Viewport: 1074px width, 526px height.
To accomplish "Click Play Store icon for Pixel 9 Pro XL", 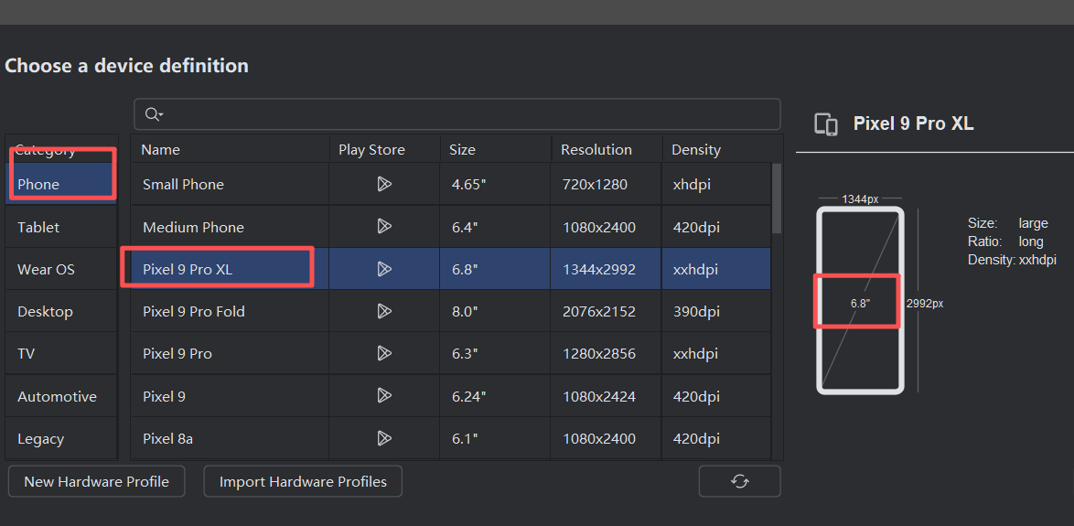I will point(384,269).
